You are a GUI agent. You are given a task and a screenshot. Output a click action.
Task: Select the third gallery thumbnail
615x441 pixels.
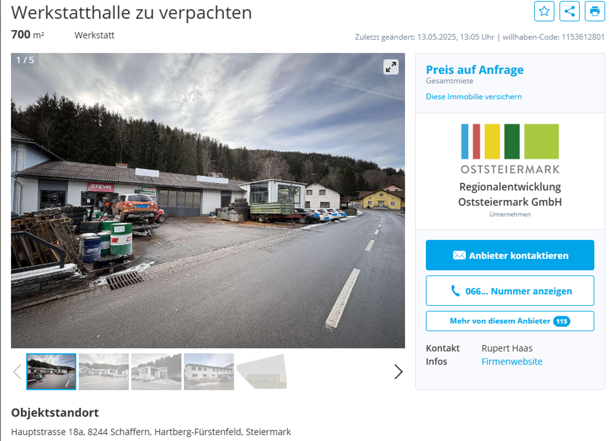(x=156, y=372)
